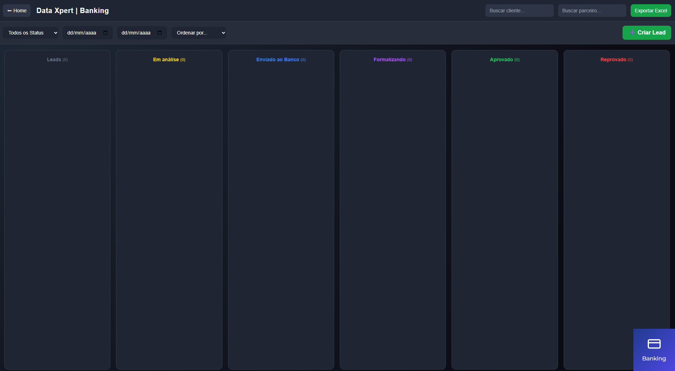
Task: Click the plus icon on Criar Lead
Action: (x=632, y=32)
